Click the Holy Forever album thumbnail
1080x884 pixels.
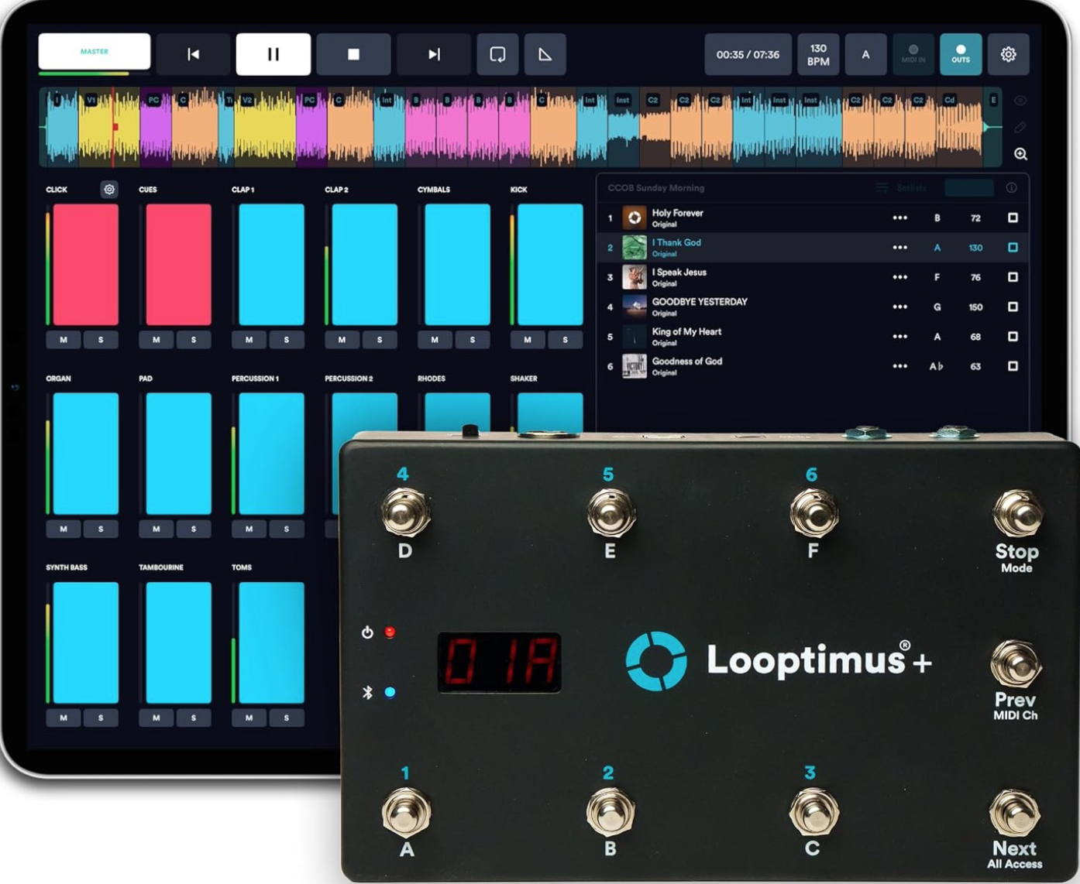click(635, 218)
